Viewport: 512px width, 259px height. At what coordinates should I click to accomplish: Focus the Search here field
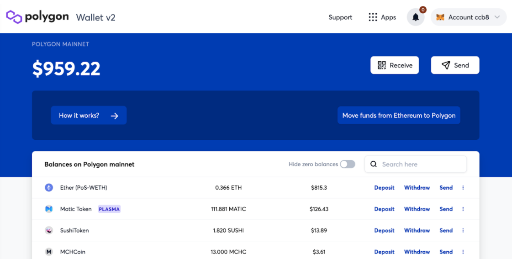click(x=416, y=164)
